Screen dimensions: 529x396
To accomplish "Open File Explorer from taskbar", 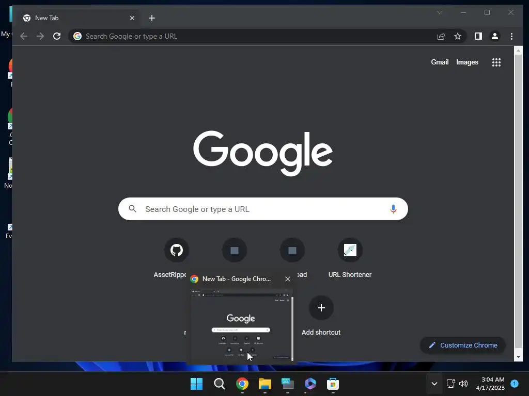I will click(265, 384).
